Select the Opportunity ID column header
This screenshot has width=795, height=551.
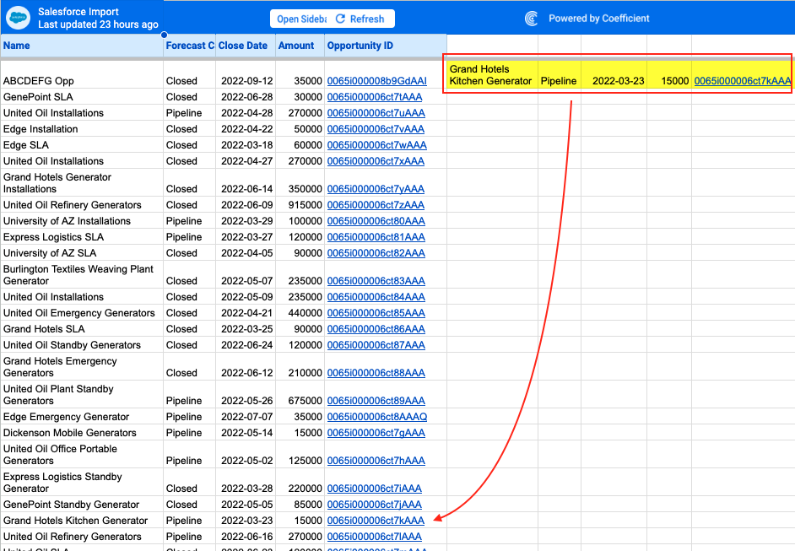point(386,46)
